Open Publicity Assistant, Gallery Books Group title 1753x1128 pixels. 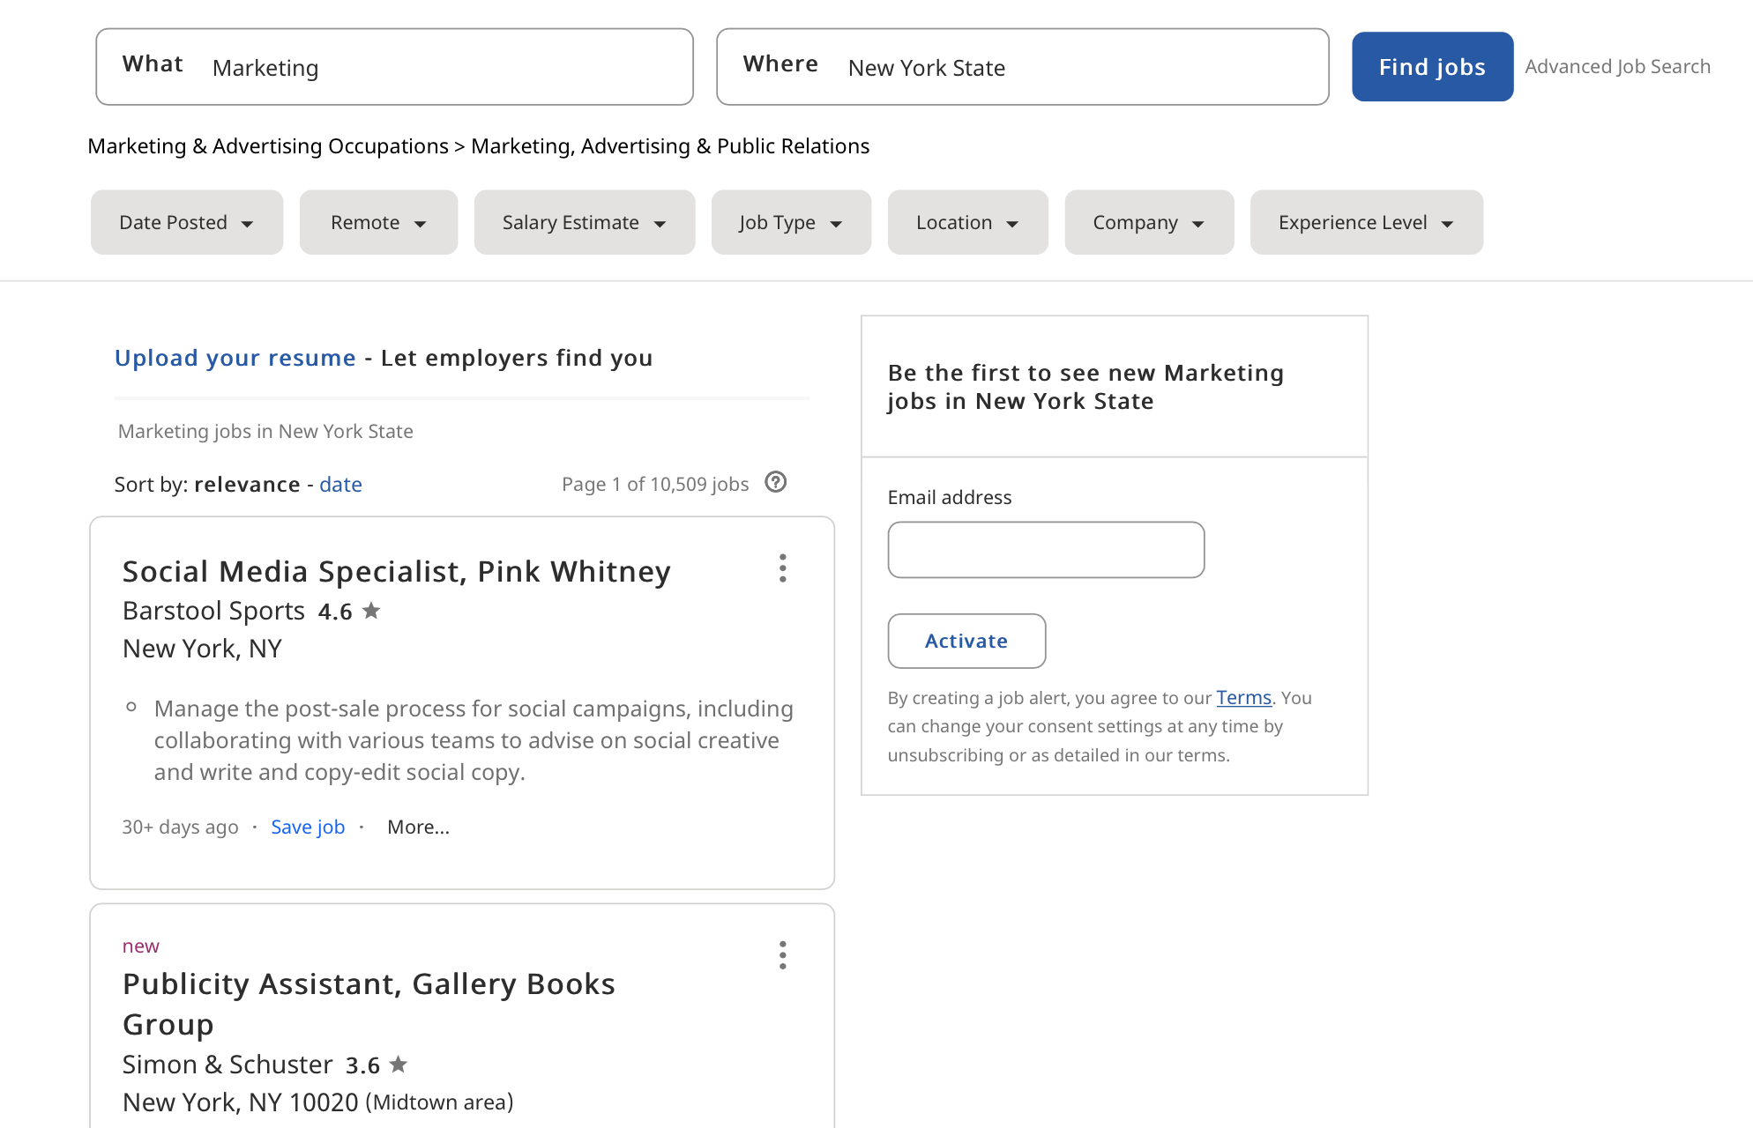[x=369, y=1004]
